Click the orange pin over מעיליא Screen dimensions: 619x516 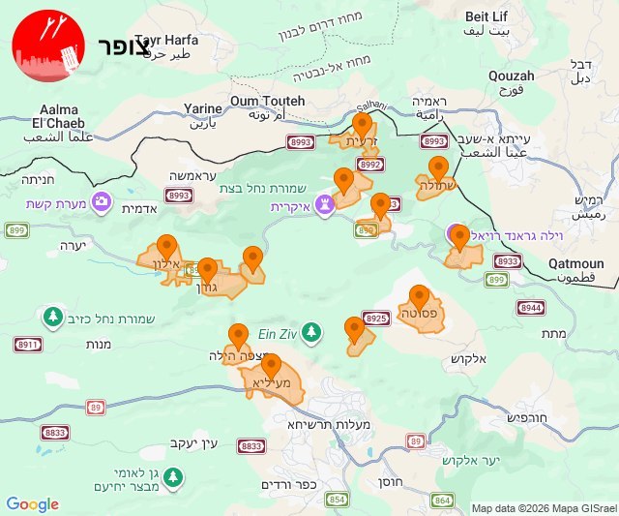point(271,368)
